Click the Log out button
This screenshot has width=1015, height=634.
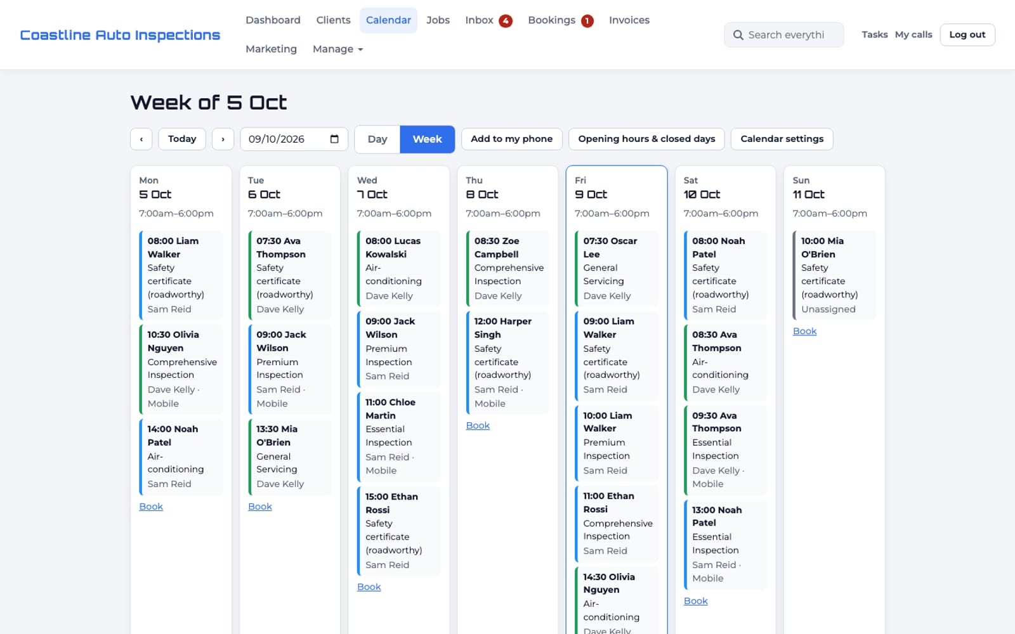click(x=967, y=35)
